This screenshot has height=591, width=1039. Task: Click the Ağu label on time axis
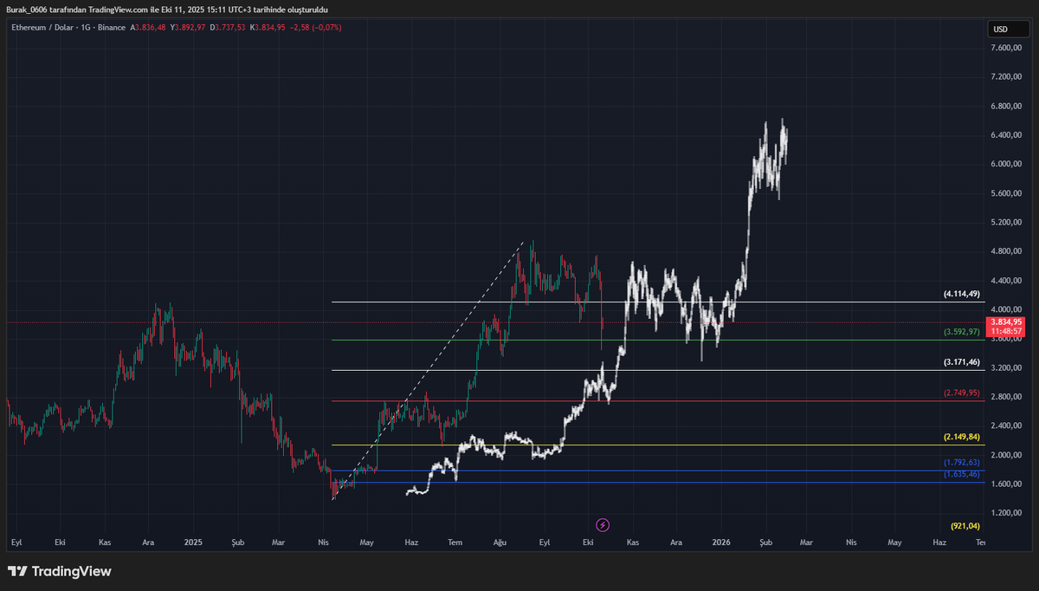[x=500, y=542]
